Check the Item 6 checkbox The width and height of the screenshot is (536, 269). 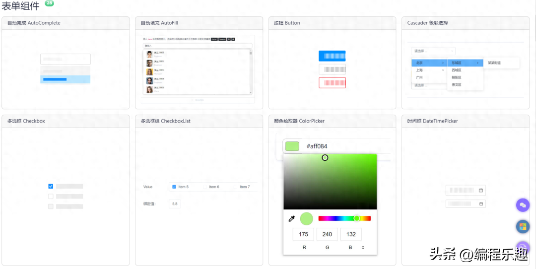tap(205, 187)
